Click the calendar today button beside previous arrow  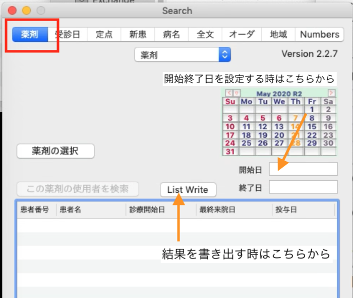(x=237, y=93)
